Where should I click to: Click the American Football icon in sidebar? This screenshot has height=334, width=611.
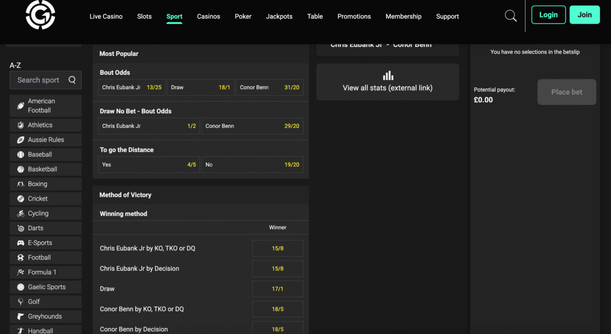click(x=21, y=106)
